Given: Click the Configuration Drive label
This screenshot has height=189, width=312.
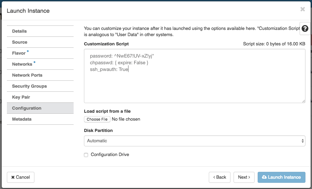Looking at the screenshot, I should click(110, 154).
